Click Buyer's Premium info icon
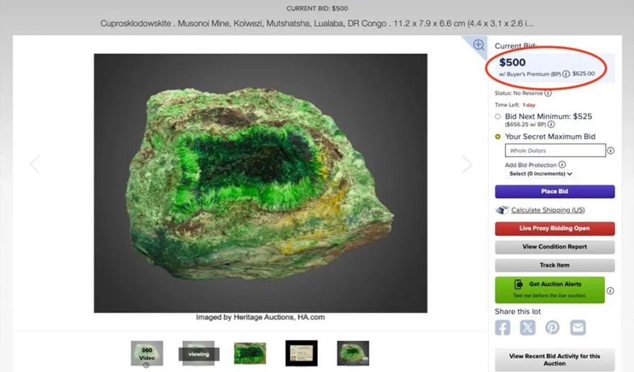634x372 pixels. [566, 74]
